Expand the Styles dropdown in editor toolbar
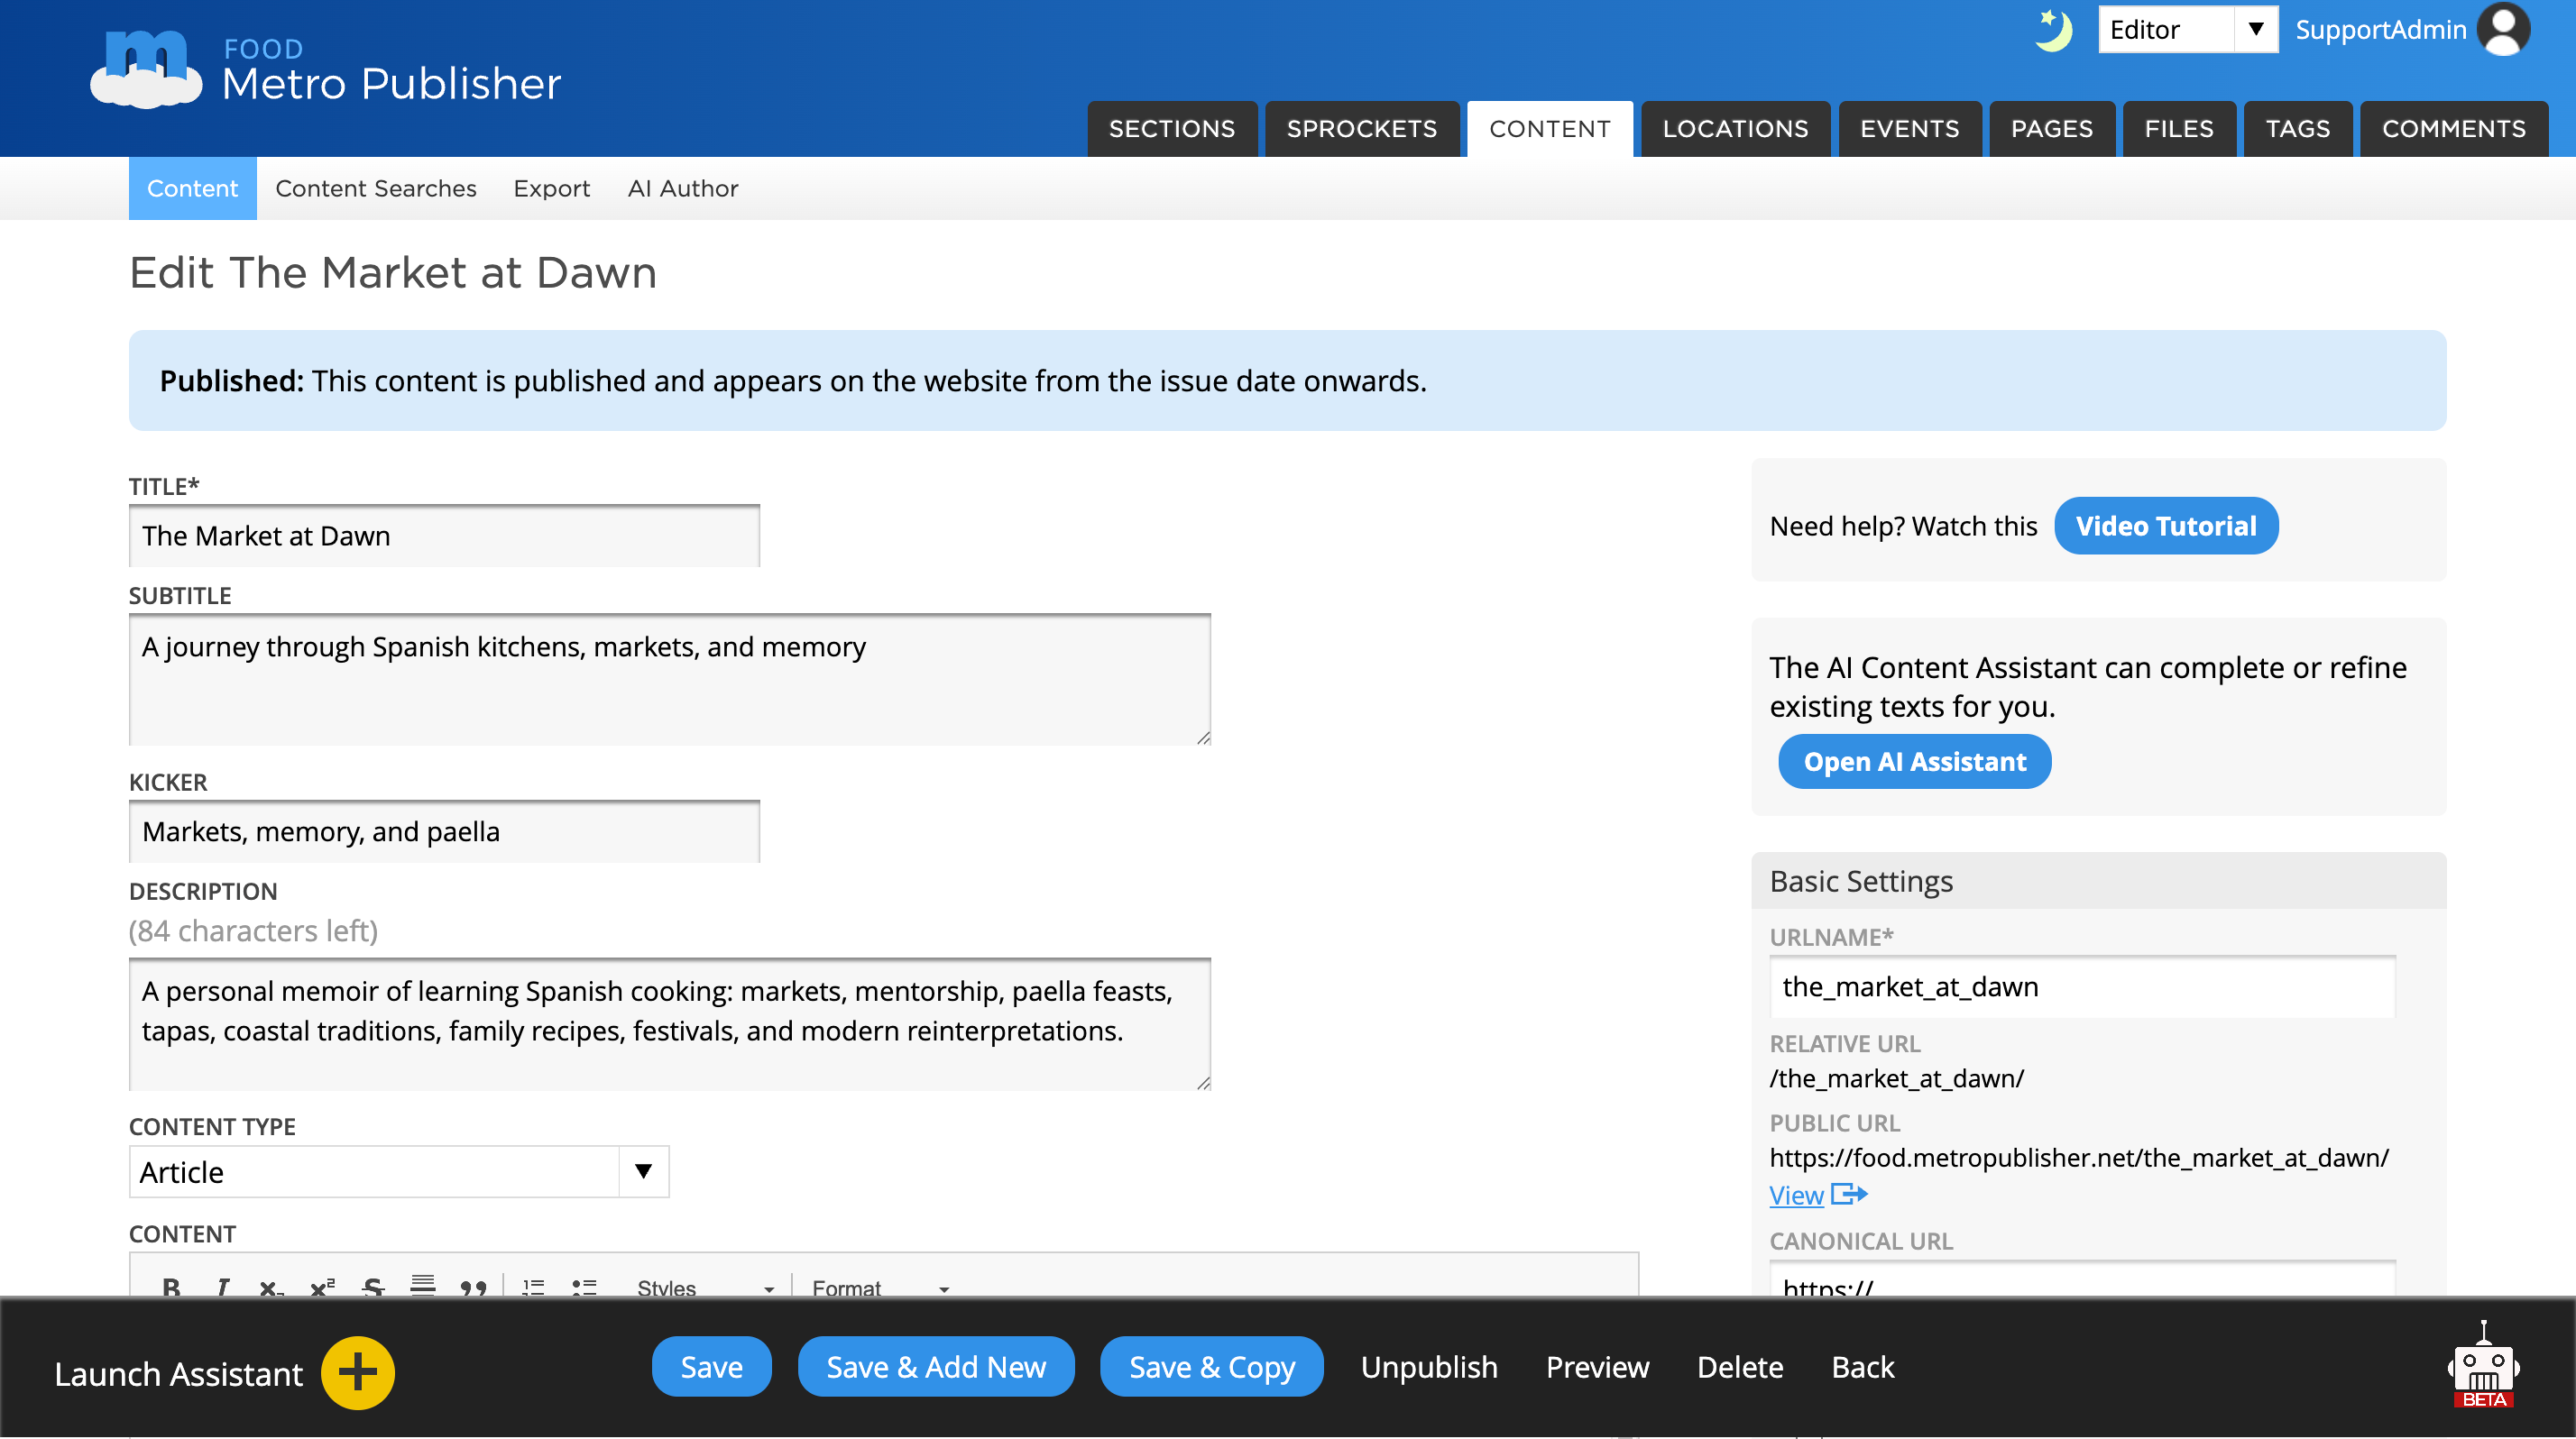This screenshot has width=2576, height=1439. pyautogui.click(x=706, y=1288)
